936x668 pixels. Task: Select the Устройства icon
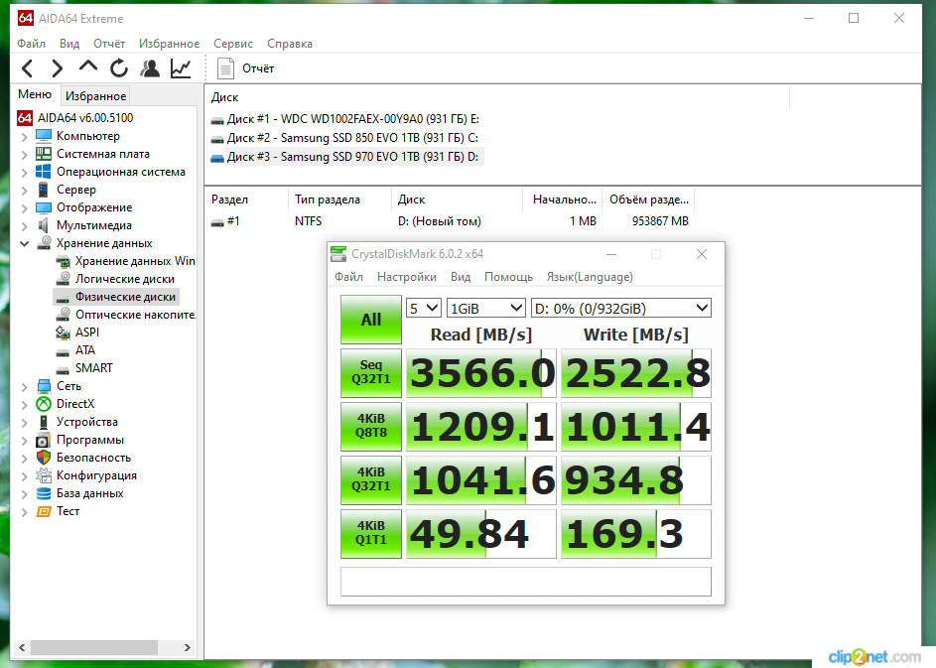44,422
